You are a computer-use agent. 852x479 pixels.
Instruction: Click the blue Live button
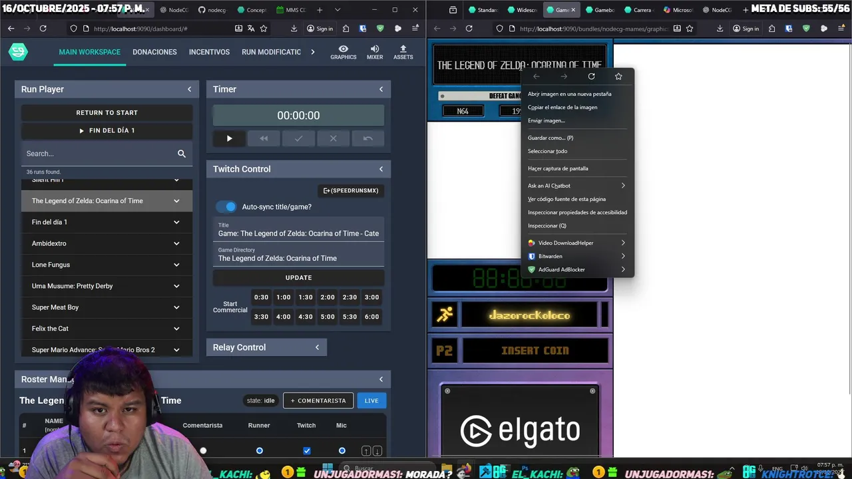[x=371, y=400]
